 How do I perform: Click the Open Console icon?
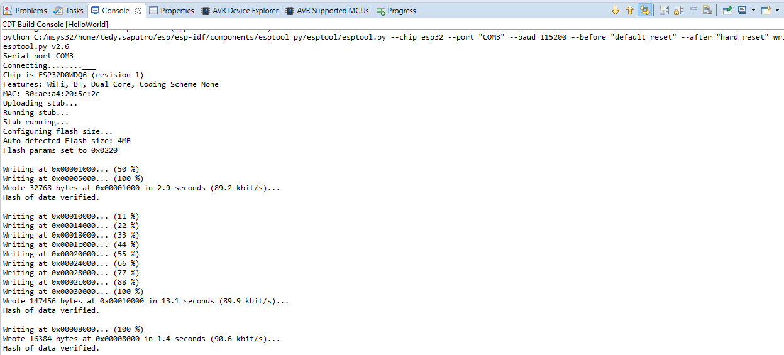coord(765,10)
